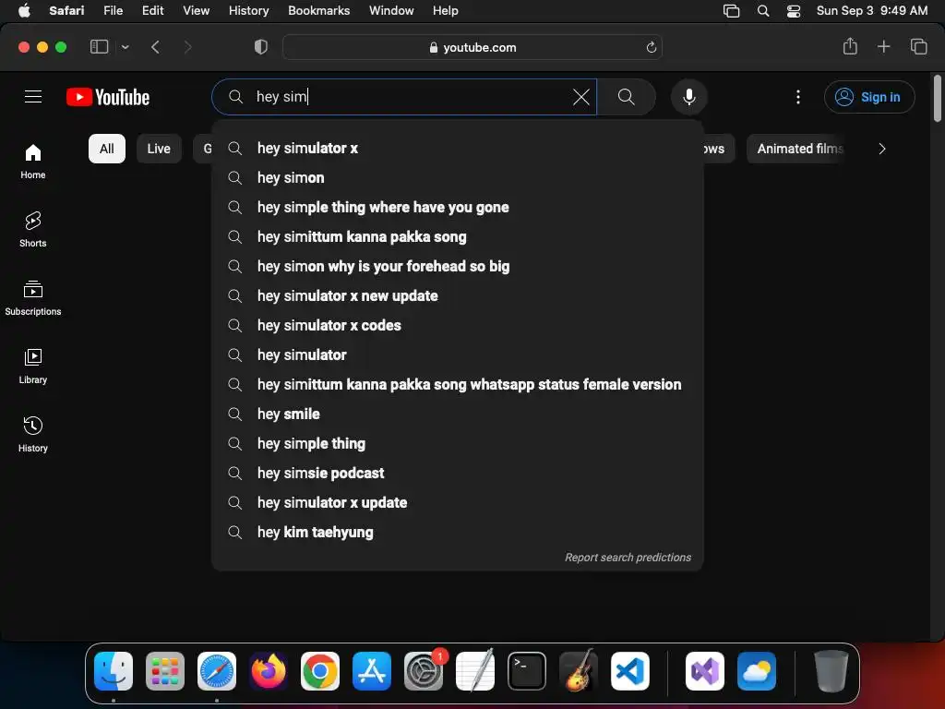Launch Firefox from the Dock
Viewport: 945px width, 709px height.
pos(269,671)
